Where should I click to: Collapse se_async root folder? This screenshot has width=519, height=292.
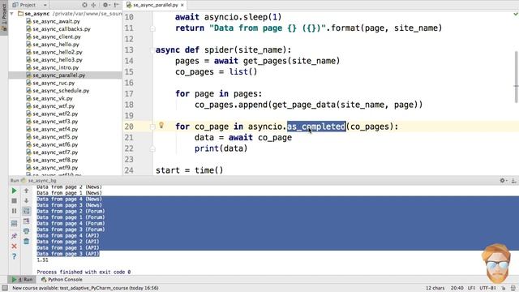pyautogui.click(x=12, y=14)
